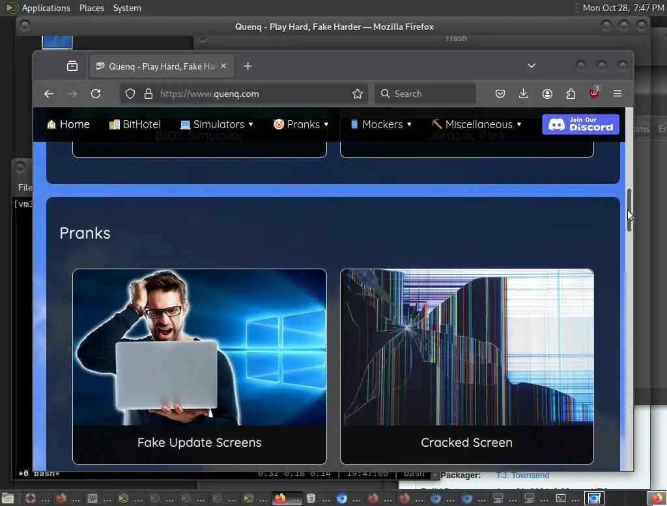This screenshot has height=506, width=667.
Task: Bookmark this page with the star
Action: click(358, 94)
